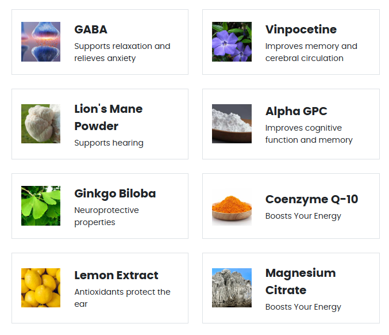
Task: Click the Coenzyme Q-10 title
Action: pos(311,199)
